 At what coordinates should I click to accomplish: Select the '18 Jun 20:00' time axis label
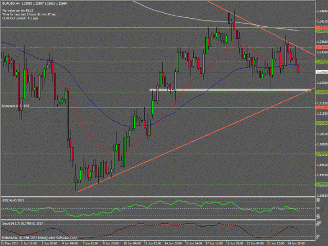[x=235, y=243]
